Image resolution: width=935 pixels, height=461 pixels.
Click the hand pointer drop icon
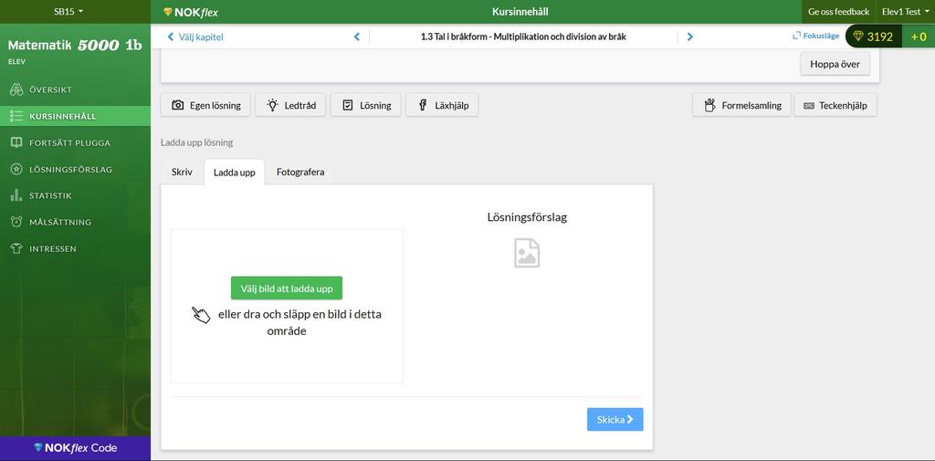tap(201, 315)
